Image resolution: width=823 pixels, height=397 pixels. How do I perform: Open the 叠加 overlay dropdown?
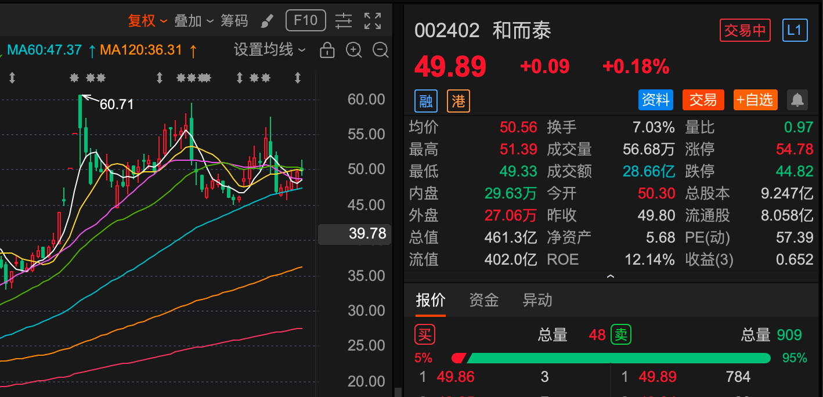194,21
